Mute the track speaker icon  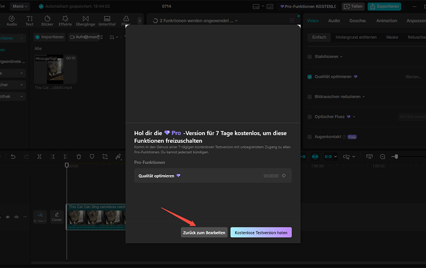(16, 217)
